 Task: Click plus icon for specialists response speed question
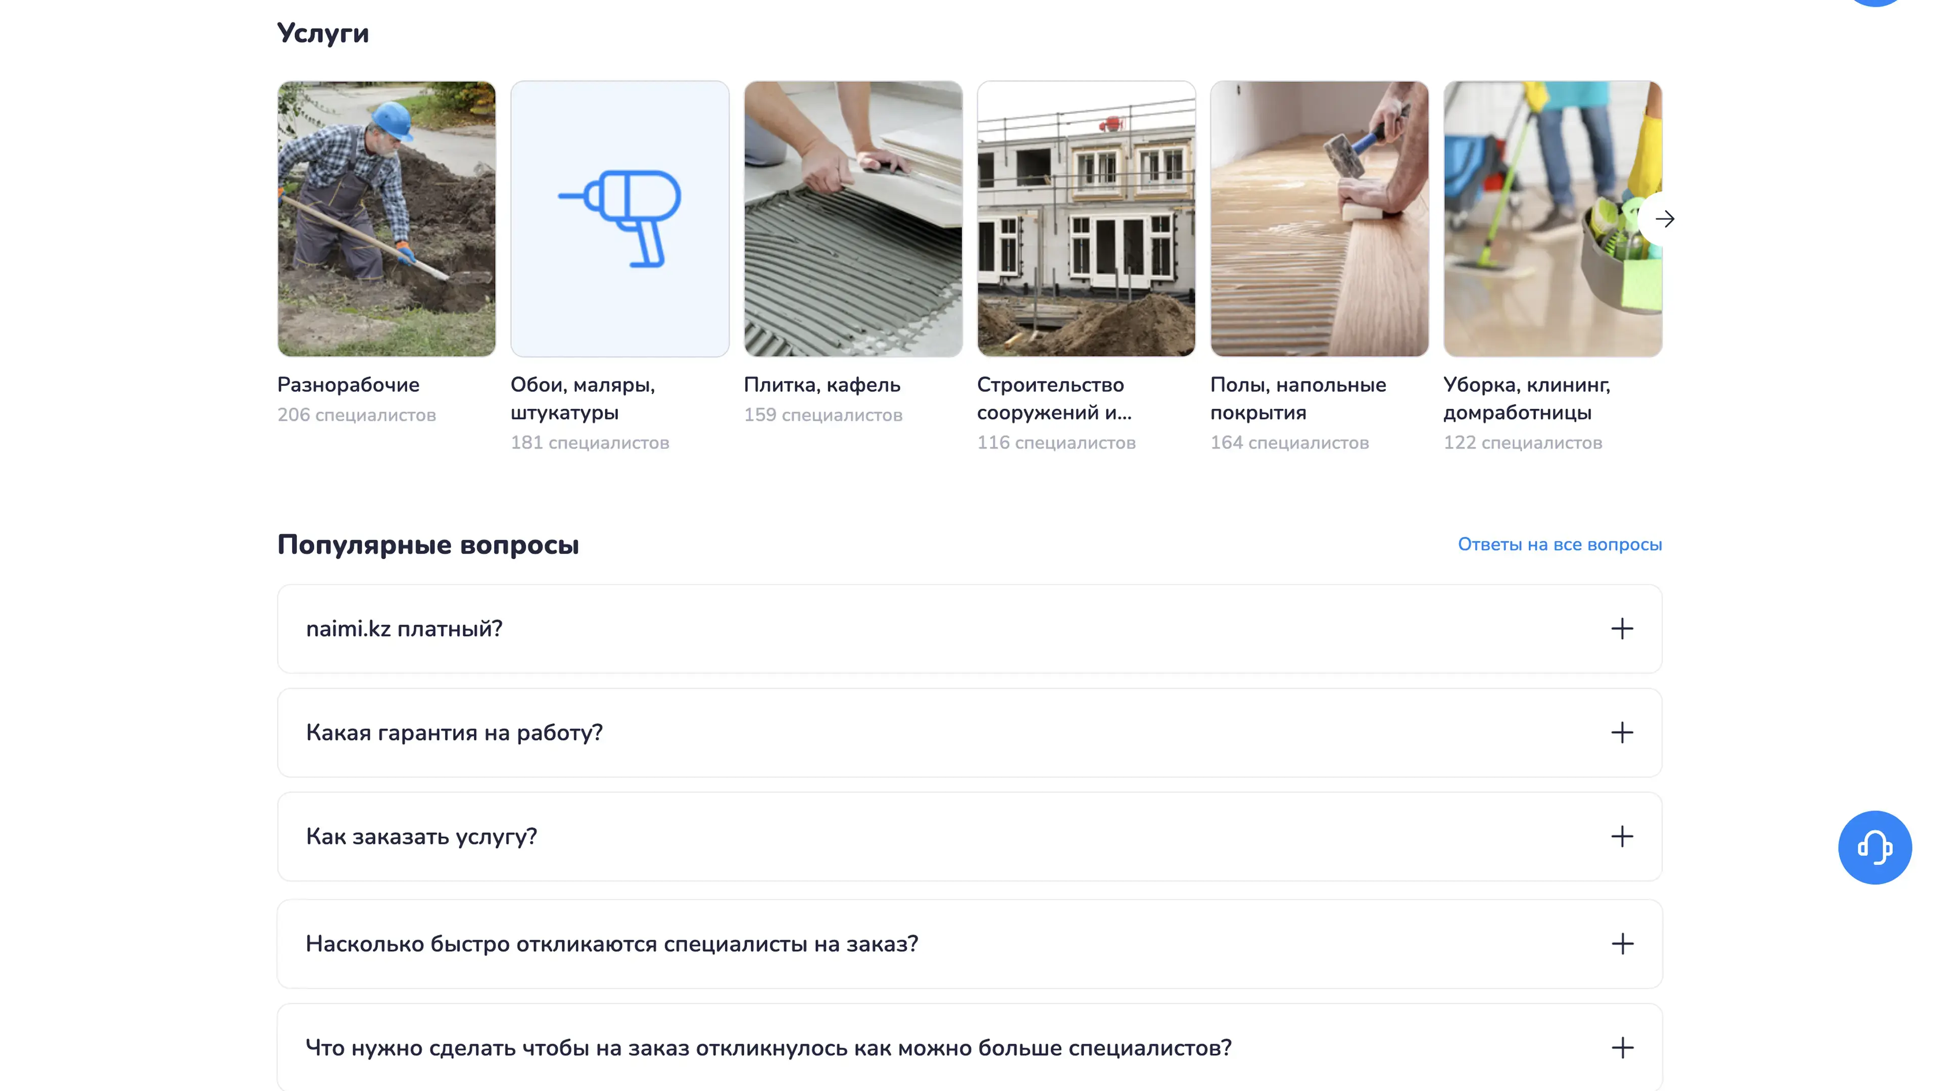tap(1621, 944)
